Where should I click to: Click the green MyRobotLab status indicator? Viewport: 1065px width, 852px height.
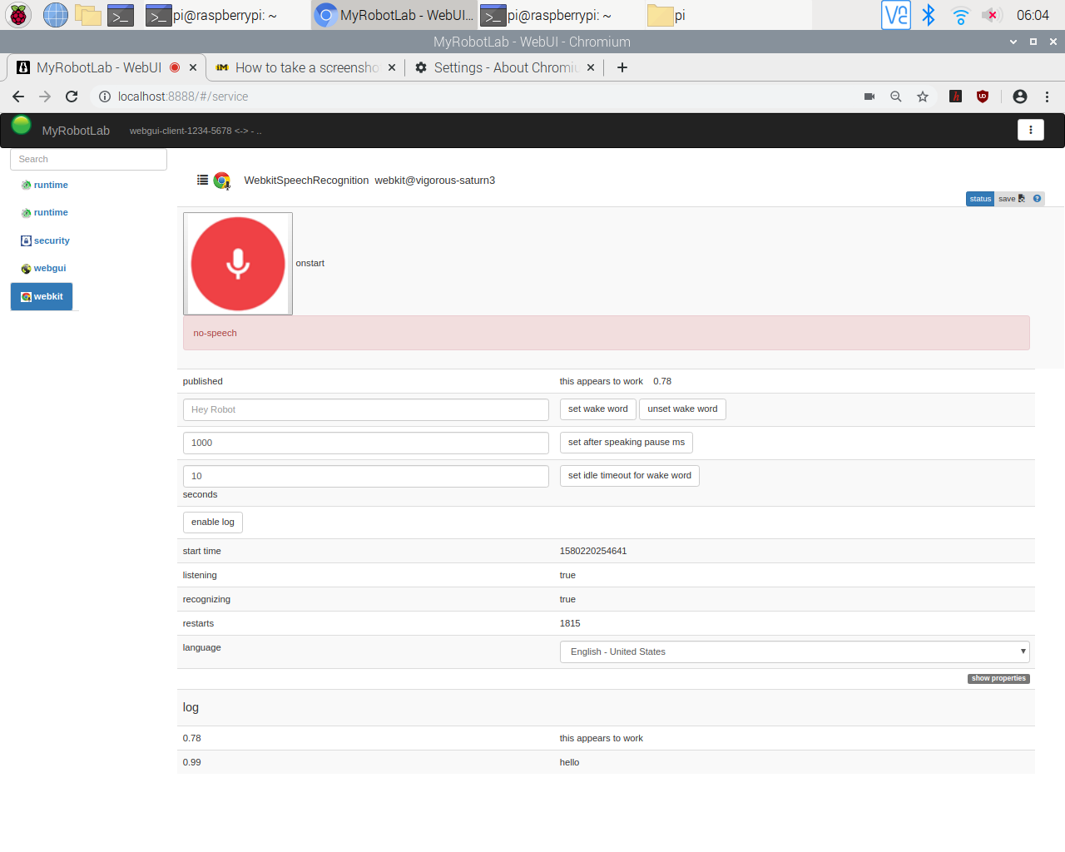[x=22, y=126]
